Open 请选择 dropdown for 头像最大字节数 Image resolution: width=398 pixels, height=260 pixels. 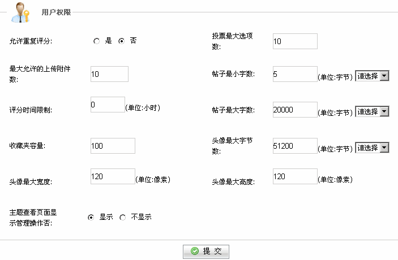[x=372, y=148]
